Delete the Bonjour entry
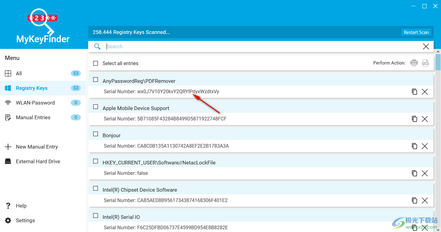The image size is (441, 232). click(x=425, y=146)
